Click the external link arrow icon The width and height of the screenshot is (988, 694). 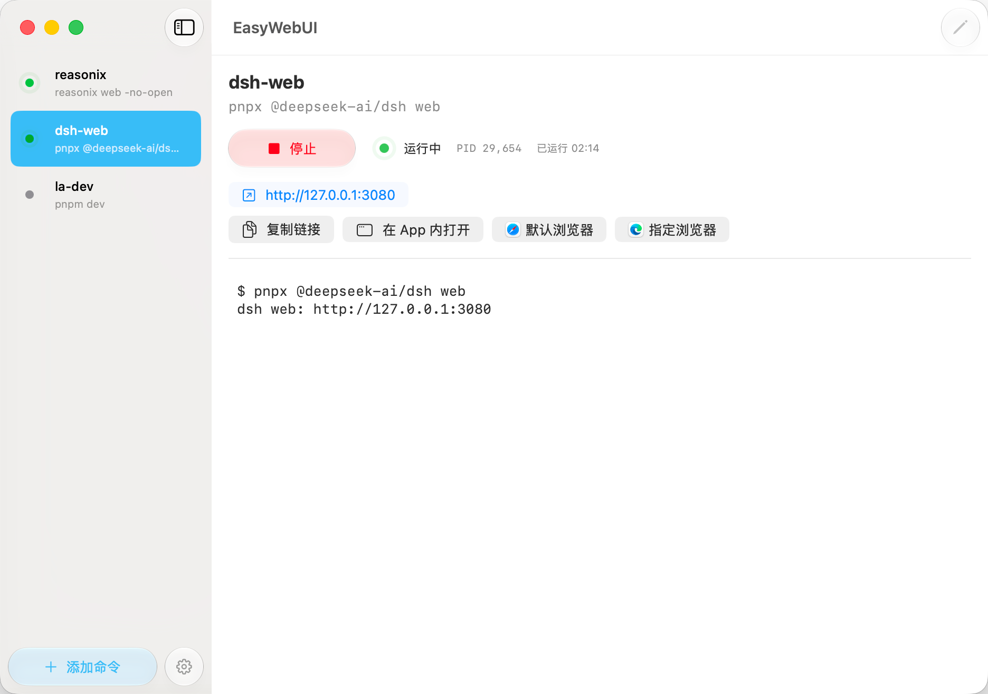pyautogui.click(x=249, y=195)
